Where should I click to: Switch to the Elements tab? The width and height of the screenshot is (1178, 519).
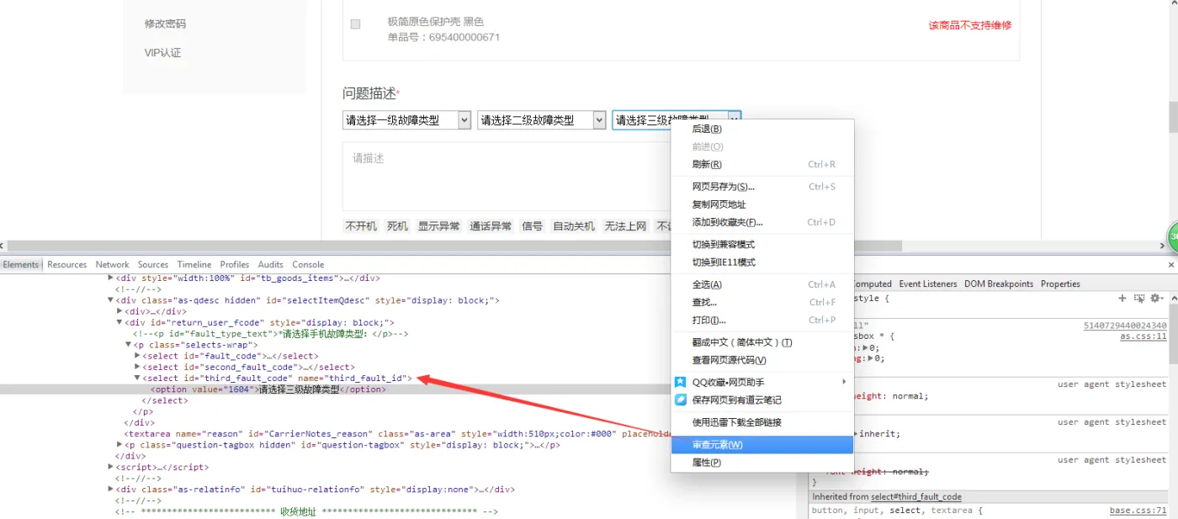coord(20,264)
